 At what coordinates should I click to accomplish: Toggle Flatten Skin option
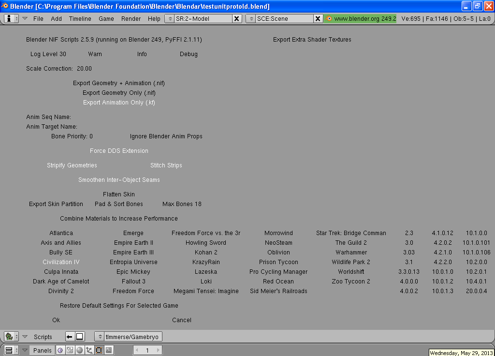click(x=119, y=194)
